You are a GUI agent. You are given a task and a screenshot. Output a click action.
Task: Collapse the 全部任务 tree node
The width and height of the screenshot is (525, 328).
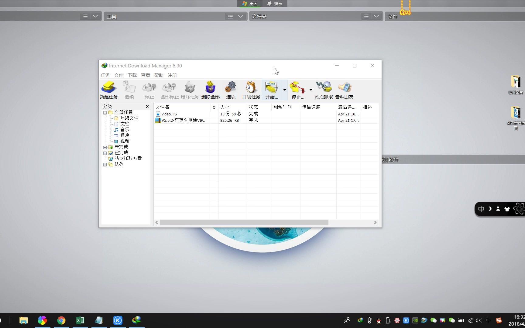(105, 113)
